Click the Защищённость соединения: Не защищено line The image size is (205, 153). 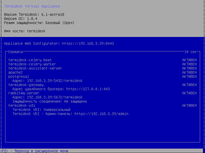point(50,101)
